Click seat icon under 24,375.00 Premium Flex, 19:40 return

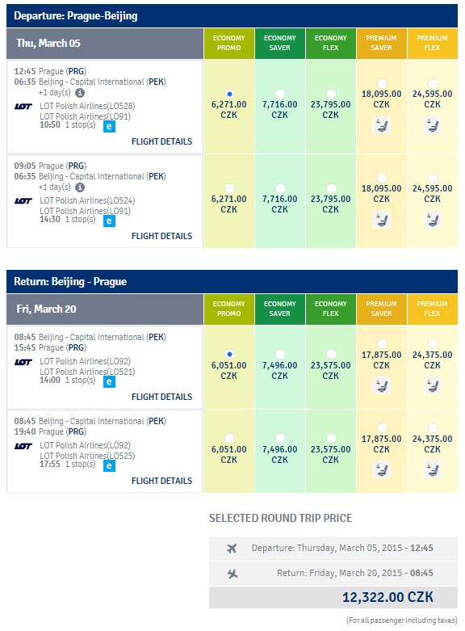tap(432, 469)
